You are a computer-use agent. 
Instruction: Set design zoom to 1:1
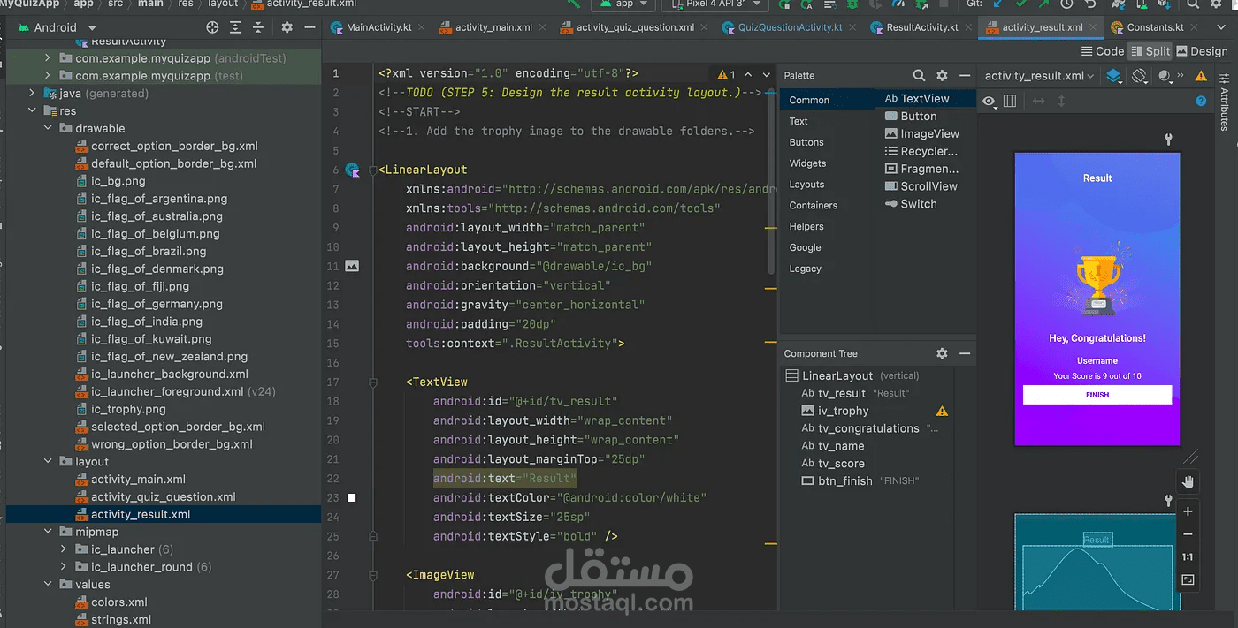click(x=1188, y=557)
